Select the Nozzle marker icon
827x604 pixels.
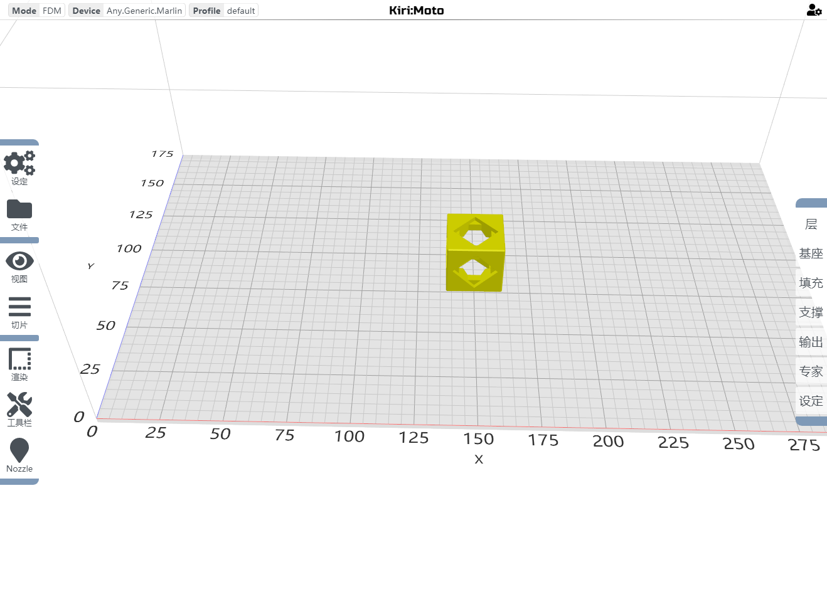pos(19,450)
